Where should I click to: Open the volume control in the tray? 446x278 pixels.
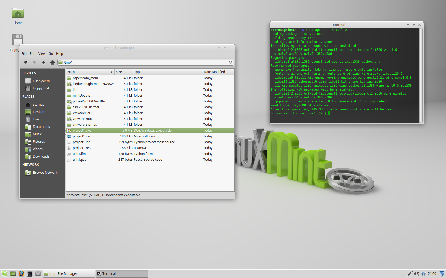click(x=417, y=273)
